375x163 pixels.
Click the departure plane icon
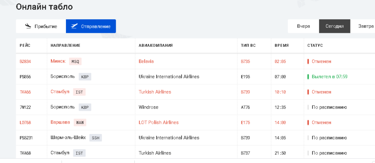click(74, 26)
